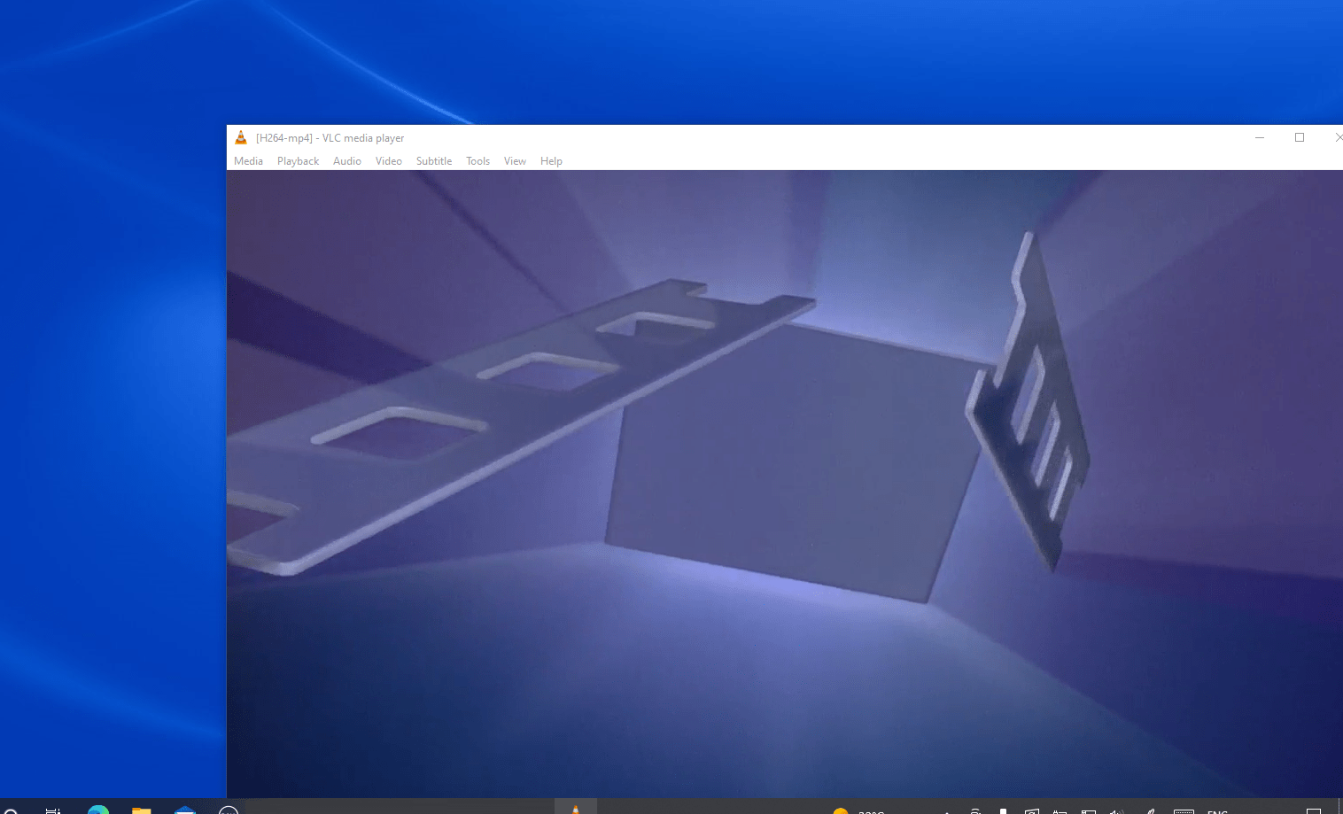Launch Microsoft Edge from the taskbar

[97, 809]
